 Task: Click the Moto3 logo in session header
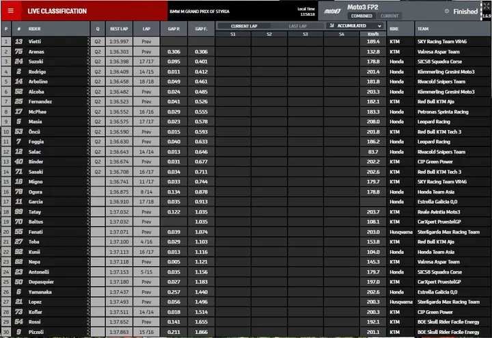332,11
